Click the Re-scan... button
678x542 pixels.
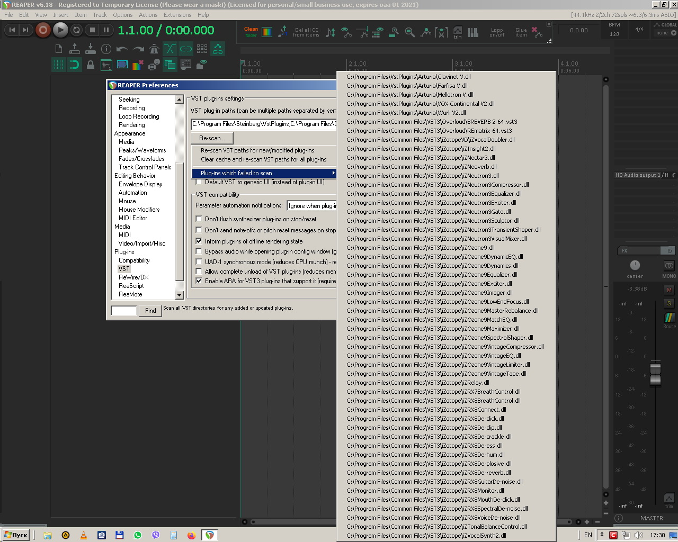click(212, 138)
